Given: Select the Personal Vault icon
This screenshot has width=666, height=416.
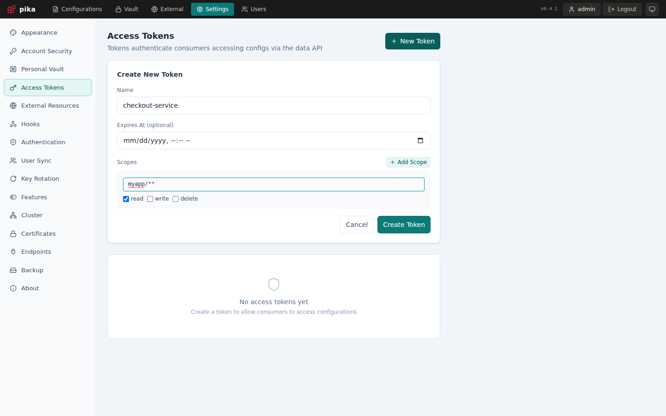Looking at the screenshot, I should pos(13,69).
